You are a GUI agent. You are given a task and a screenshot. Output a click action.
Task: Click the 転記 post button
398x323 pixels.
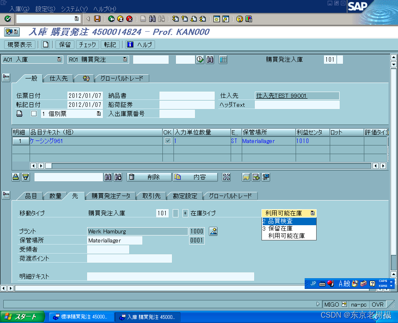click(x=110, y=45)
